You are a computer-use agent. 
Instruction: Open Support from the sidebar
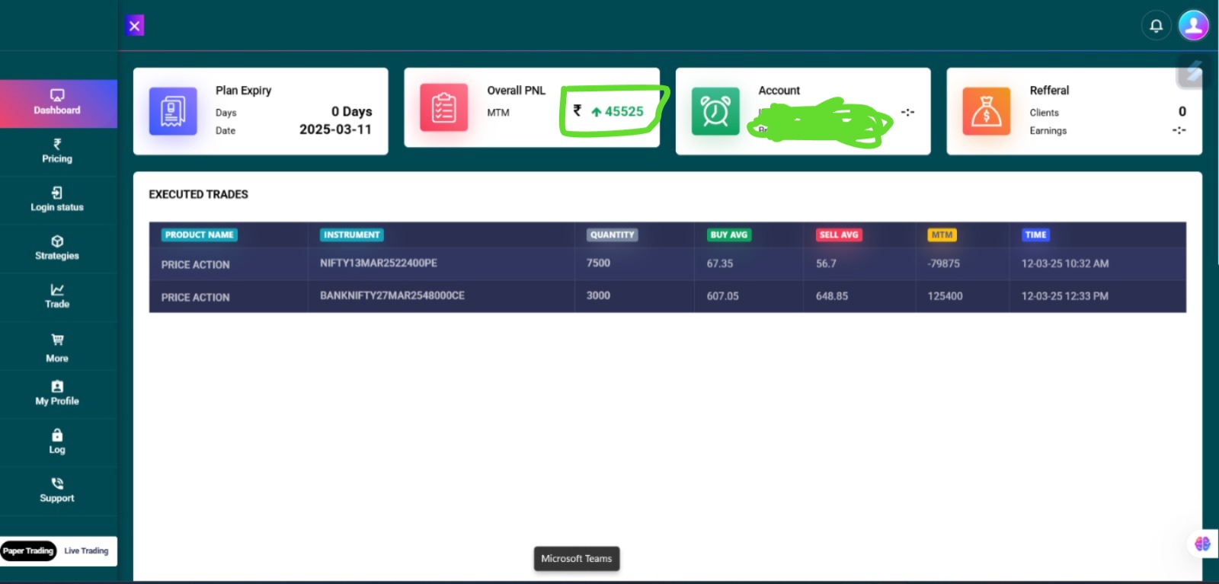(x=57, y=490)
